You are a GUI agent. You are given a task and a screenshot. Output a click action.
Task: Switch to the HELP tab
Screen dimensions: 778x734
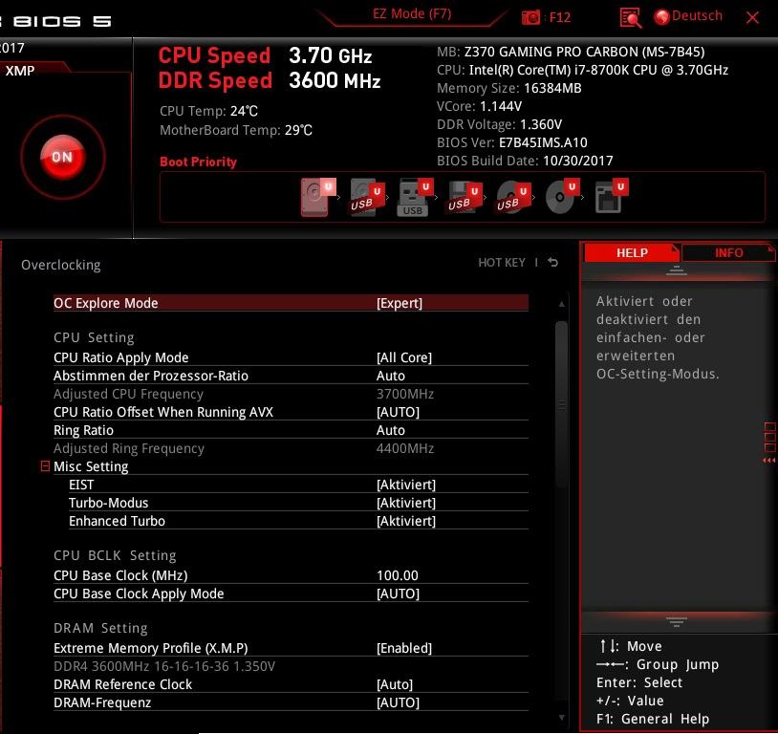click(632, 252)
